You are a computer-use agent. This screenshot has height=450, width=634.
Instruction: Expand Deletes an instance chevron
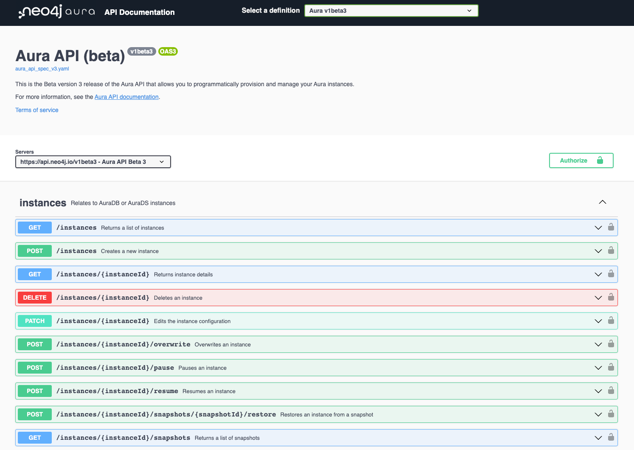pos(598,298)
